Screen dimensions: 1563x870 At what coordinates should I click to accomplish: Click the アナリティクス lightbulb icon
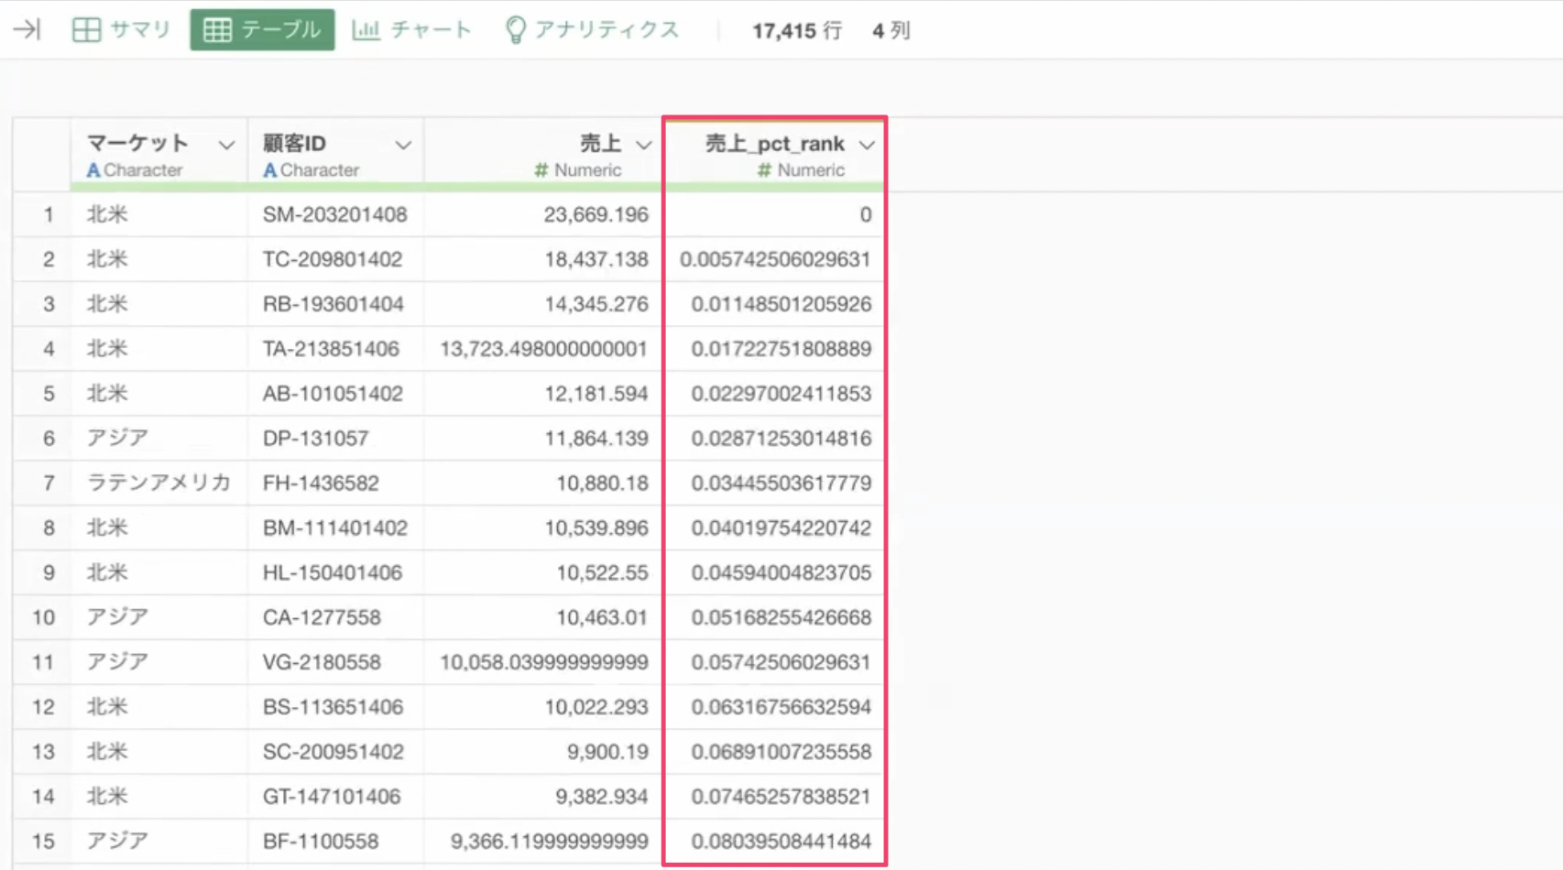pyautogui.click(x=516, y=29)
